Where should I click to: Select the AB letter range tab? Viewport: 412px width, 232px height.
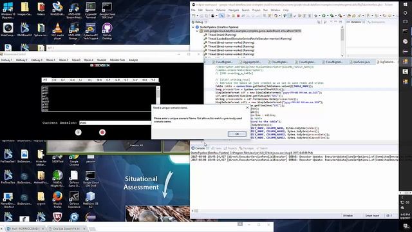[45, 80]
